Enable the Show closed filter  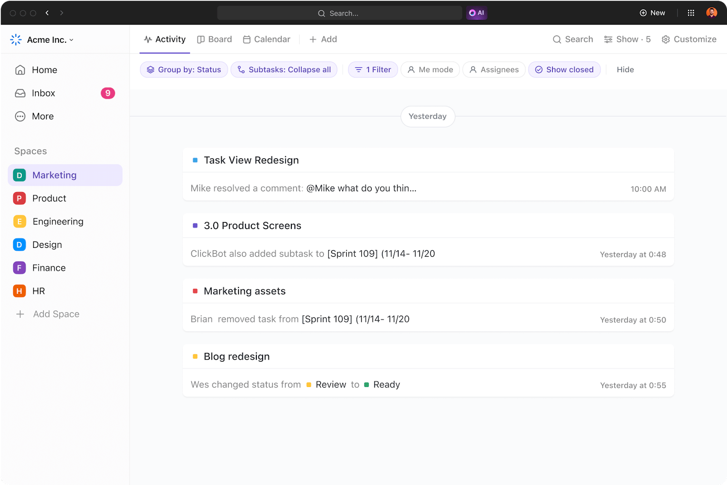pos(564,69)
